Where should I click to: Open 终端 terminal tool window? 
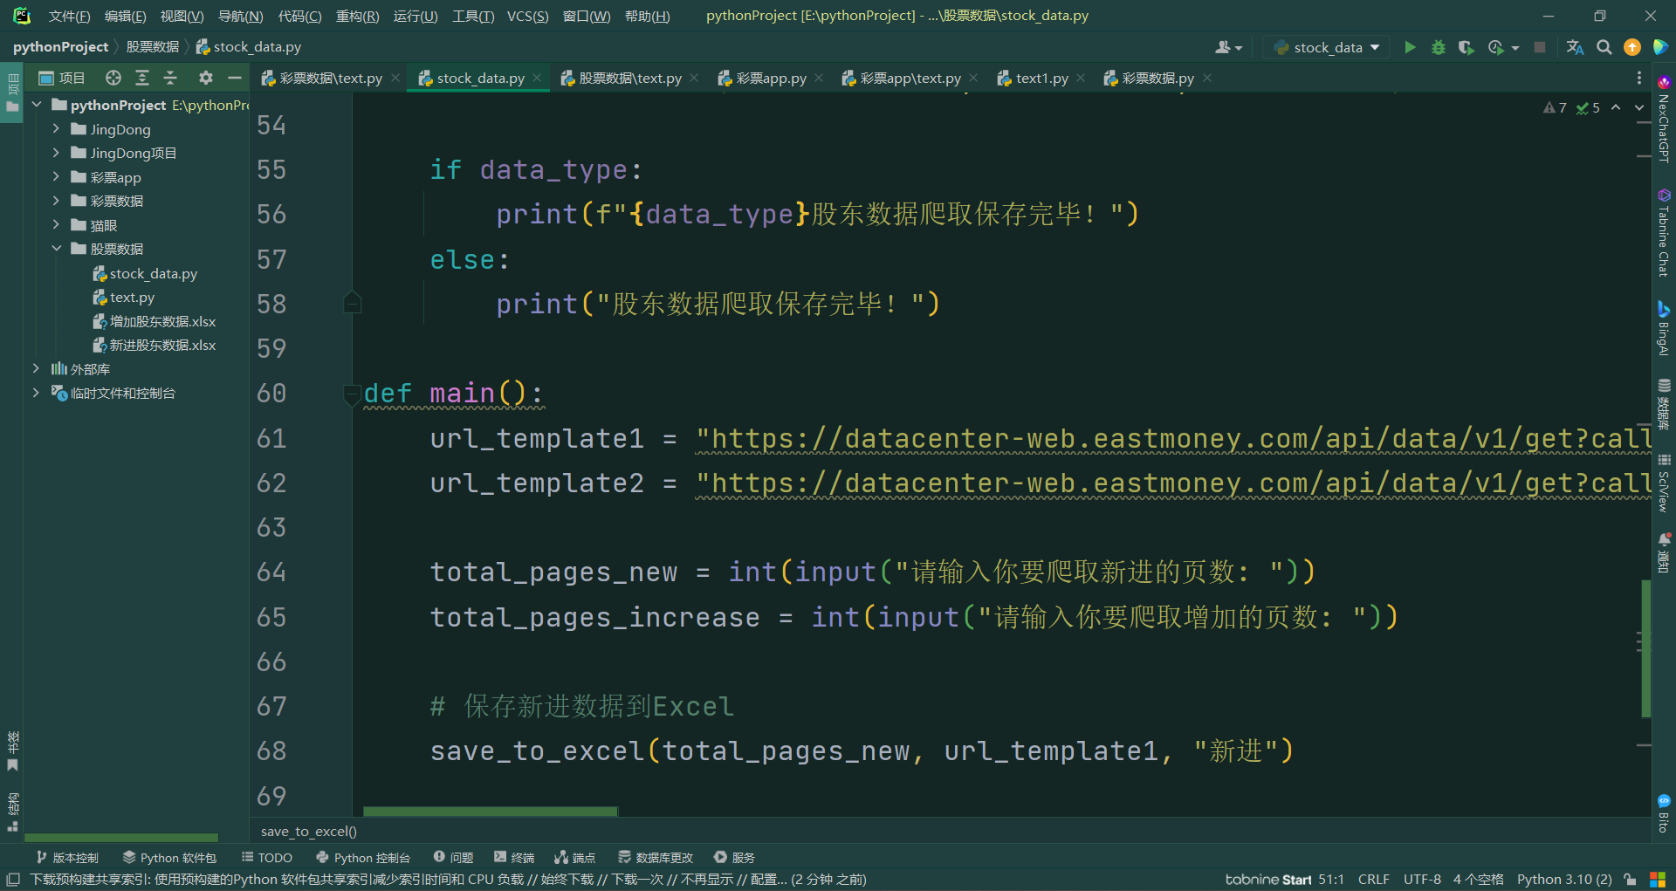click(514, 858)
